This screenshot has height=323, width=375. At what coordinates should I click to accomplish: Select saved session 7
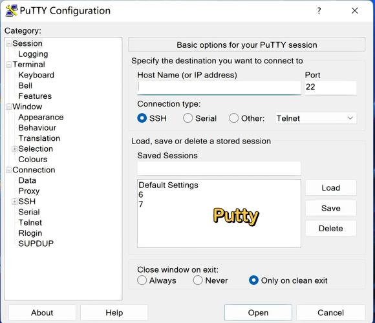(141, 204)
